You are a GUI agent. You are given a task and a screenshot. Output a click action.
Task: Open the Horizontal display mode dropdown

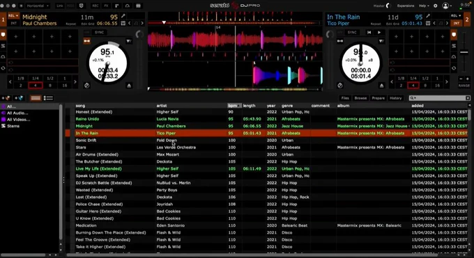pos(38,6)
